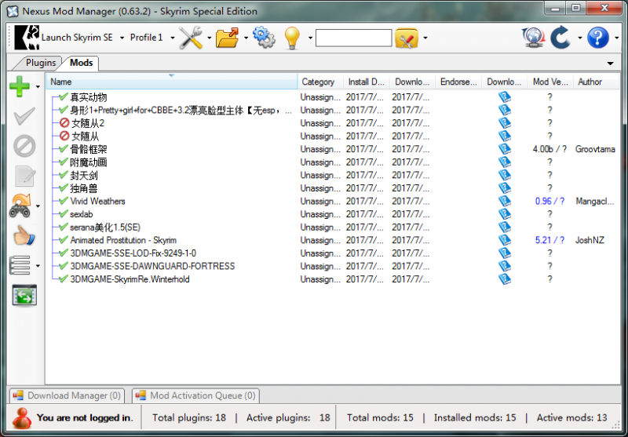Select the Animated Prostitution - Skyrim mod row

click(332, 240)
